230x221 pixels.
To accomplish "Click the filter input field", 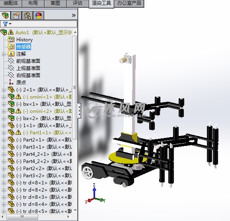I will pyautogui.click(x=39, y=24).
